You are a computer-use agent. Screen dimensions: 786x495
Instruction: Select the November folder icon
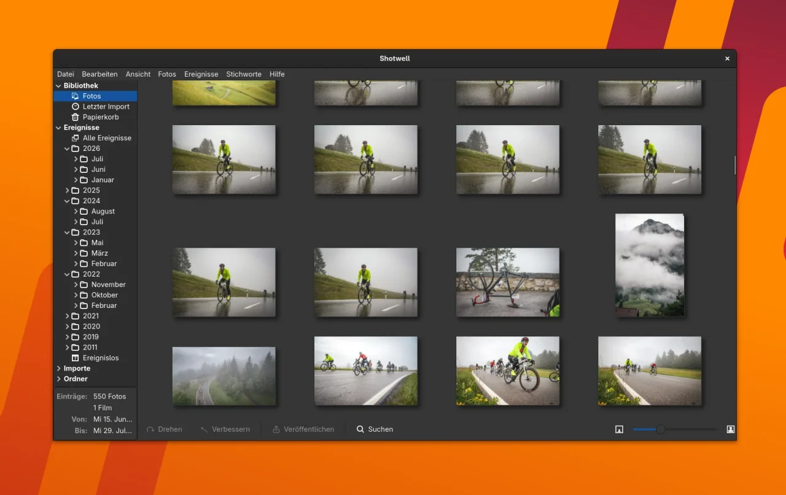pyautogui.click(x=84, y=285)
